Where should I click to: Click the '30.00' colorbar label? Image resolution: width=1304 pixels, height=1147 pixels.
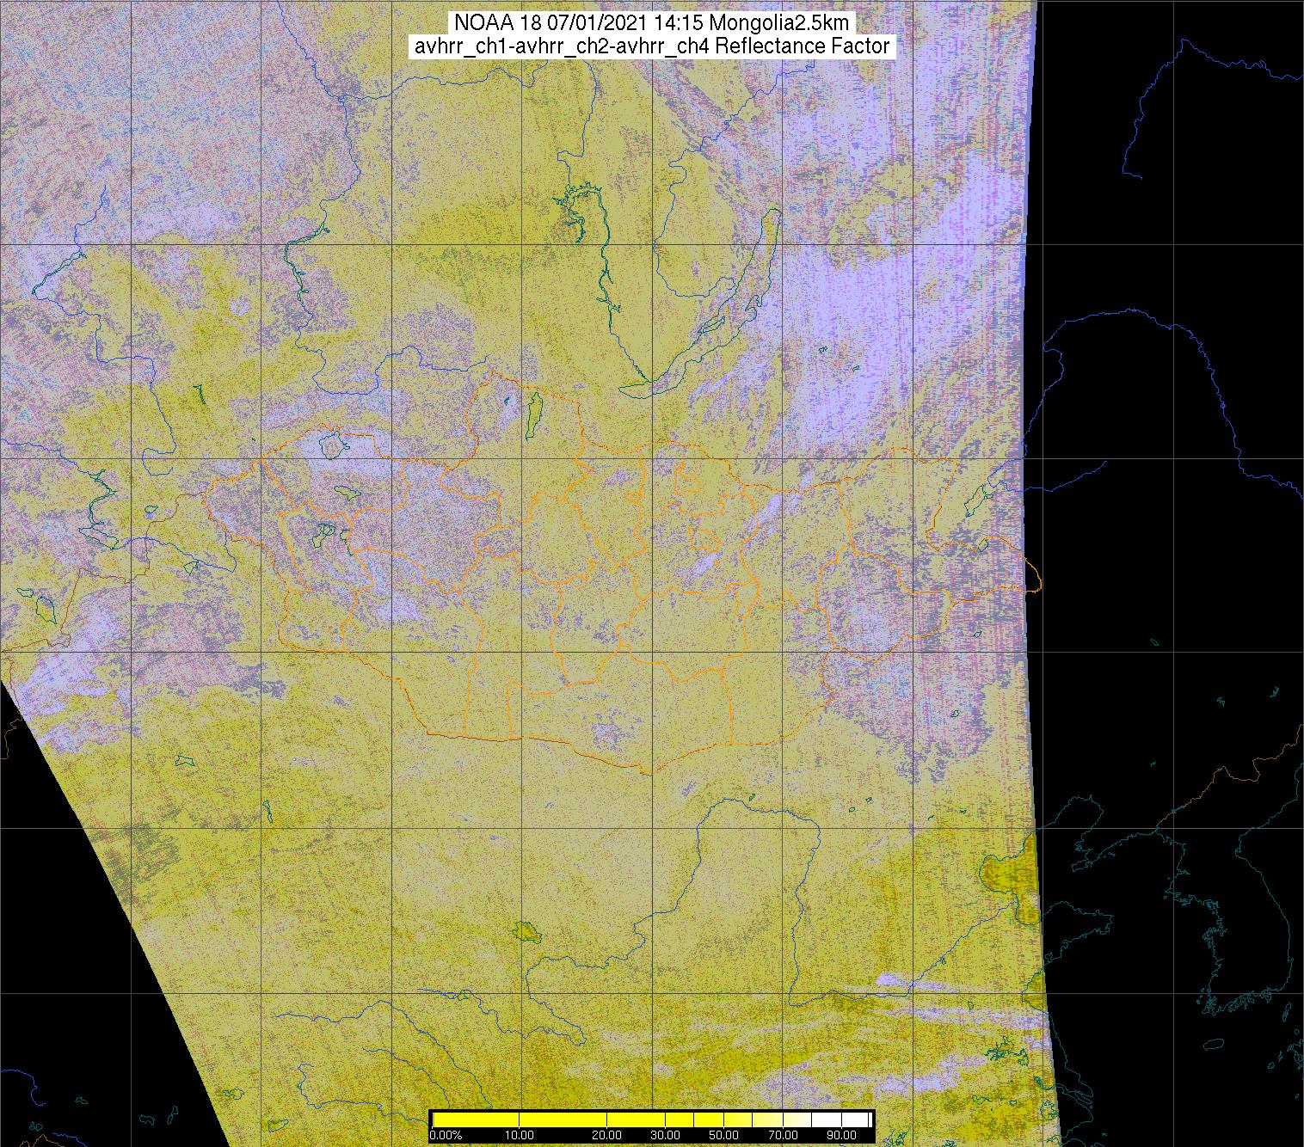point(666,1135)
